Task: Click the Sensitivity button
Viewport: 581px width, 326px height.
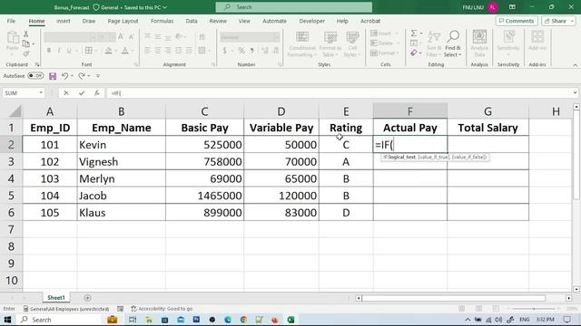Action: [508, 43]
